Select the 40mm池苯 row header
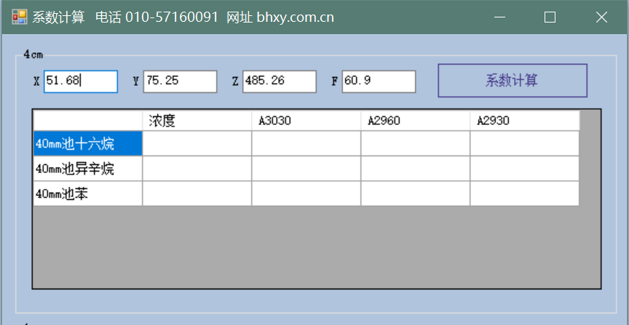Screen dimensions: 629x325 coord(87,193)
